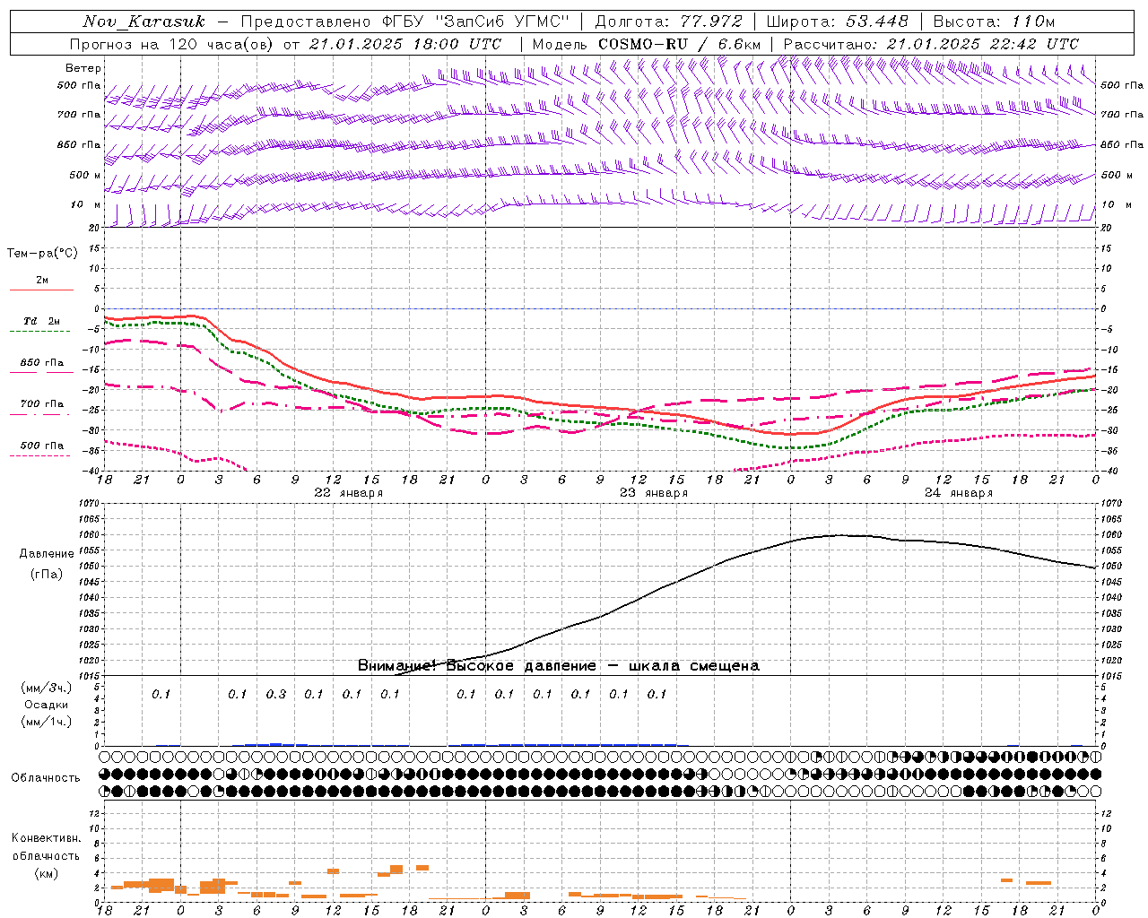The width and height of the screenshot is (1148, 918).
Task: Click the 850 гПа temperature legend entry
Action: point(42,363)
